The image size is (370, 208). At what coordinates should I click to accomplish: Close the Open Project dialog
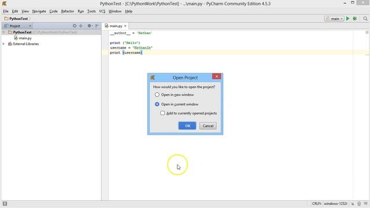point(216,76)
